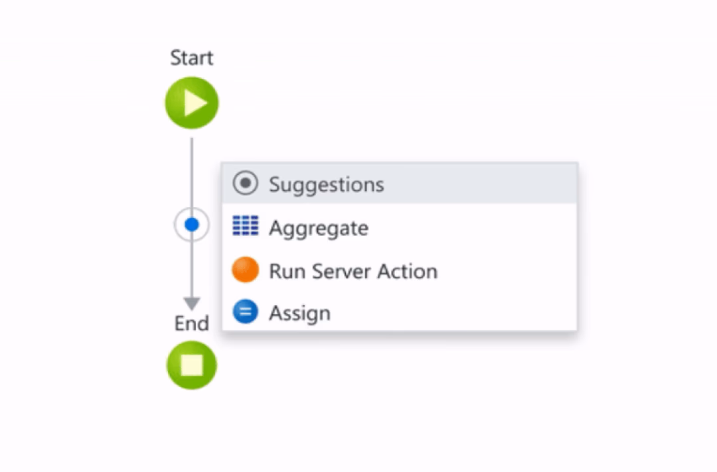Select the highlighted Suggestions row
Image resolution: width=717 pixels, height=472 pixels.
[x=398, y=184]
